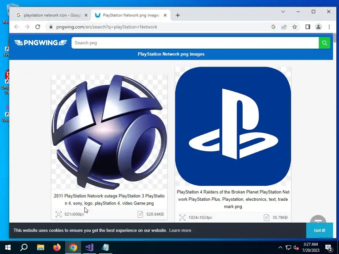This screenshot has height=254, width=339.
Task: Open File Explorer from taskbar
Action: pyautogui.click(x=40, y=247)
